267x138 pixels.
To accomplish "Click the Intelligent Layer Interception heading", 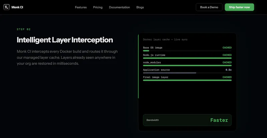I will pyautogui.click(x=65, y=40).
